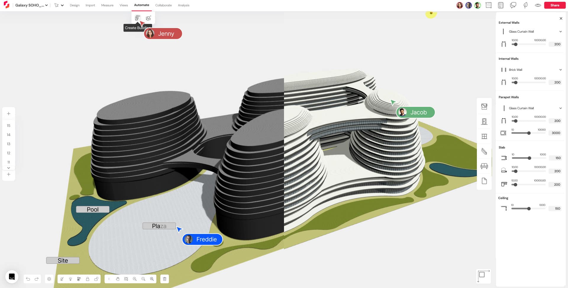This screenshot has height=288, width=568.
Task: Open the Galaxy SOHO project name dropdown
Action: [31, 5]
